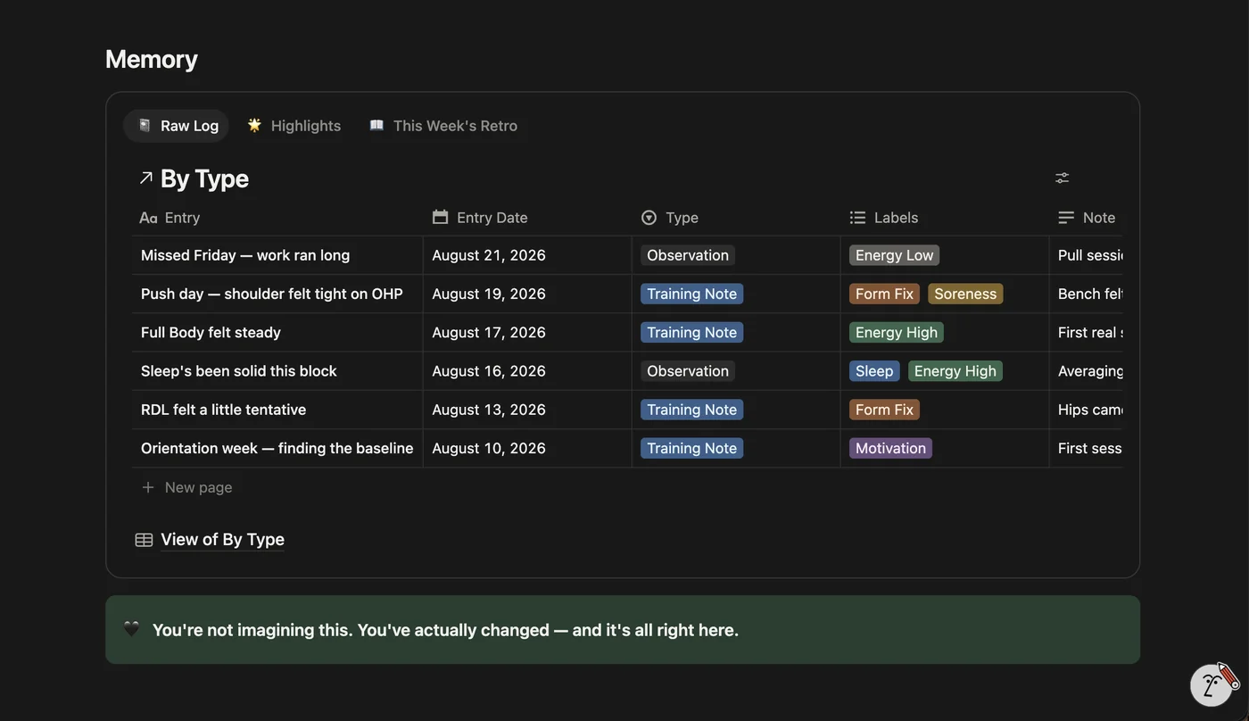Image resolution: width=1249 pixels, height=721 pixels.
Task: Click Form Fix tag in RDL row
Action: click(884, 410)
